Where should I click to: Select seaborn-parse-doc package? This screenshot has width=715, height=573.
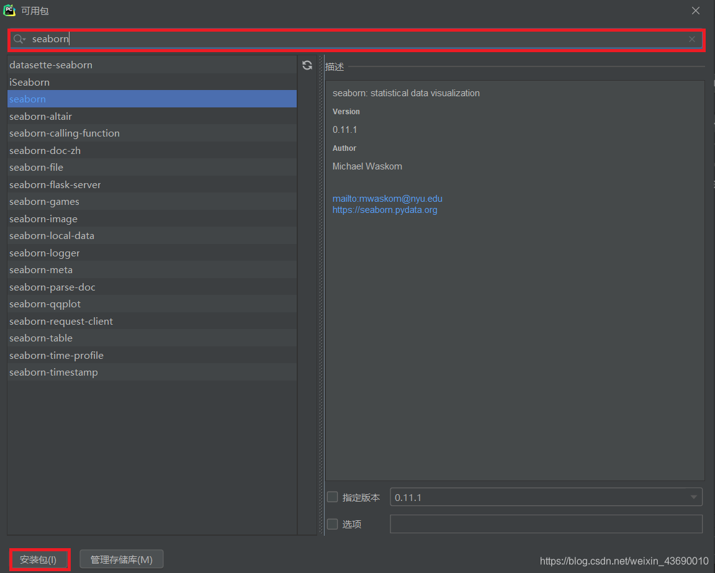coord(152,287)
